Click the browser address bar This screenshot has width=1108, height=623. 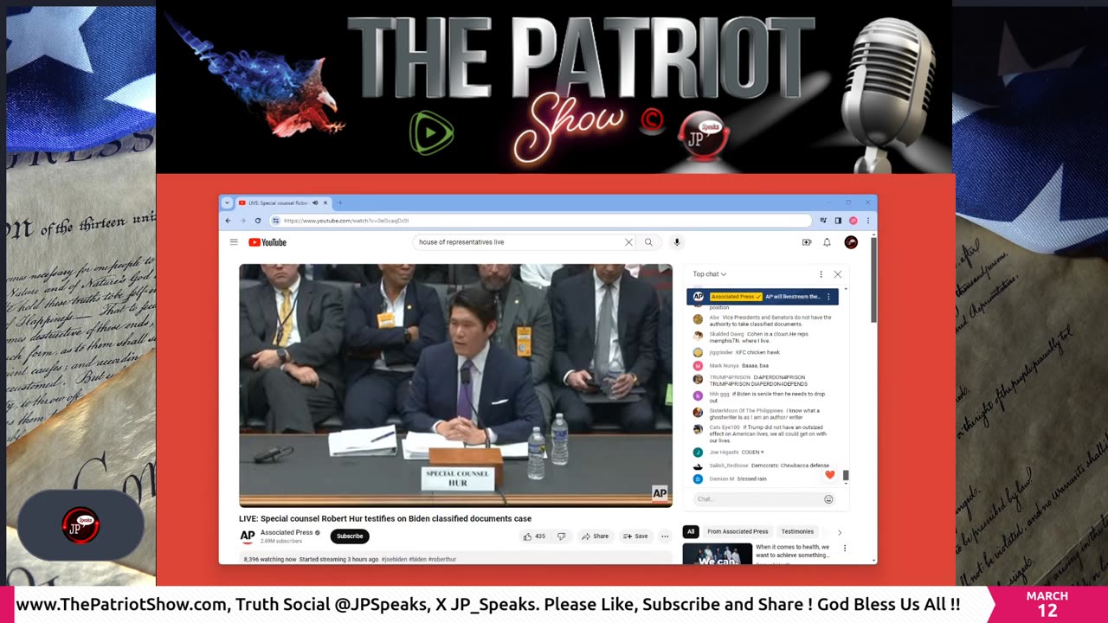[541, 221]
